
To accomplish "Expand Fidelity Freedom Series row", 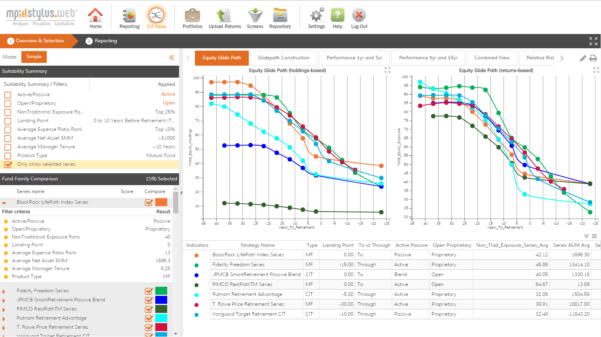I will coord(4,292).
